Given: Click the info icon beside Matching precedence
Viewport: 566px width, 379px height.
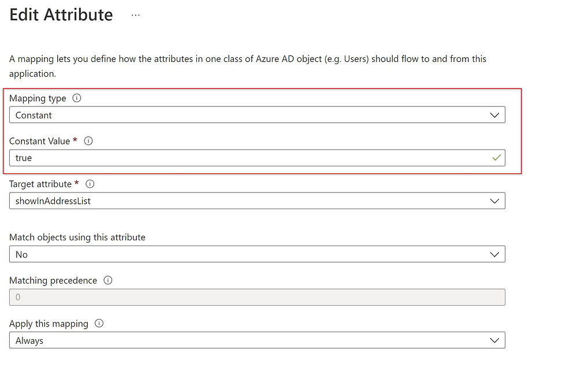Looking at the screenshot, I should 108,280.
